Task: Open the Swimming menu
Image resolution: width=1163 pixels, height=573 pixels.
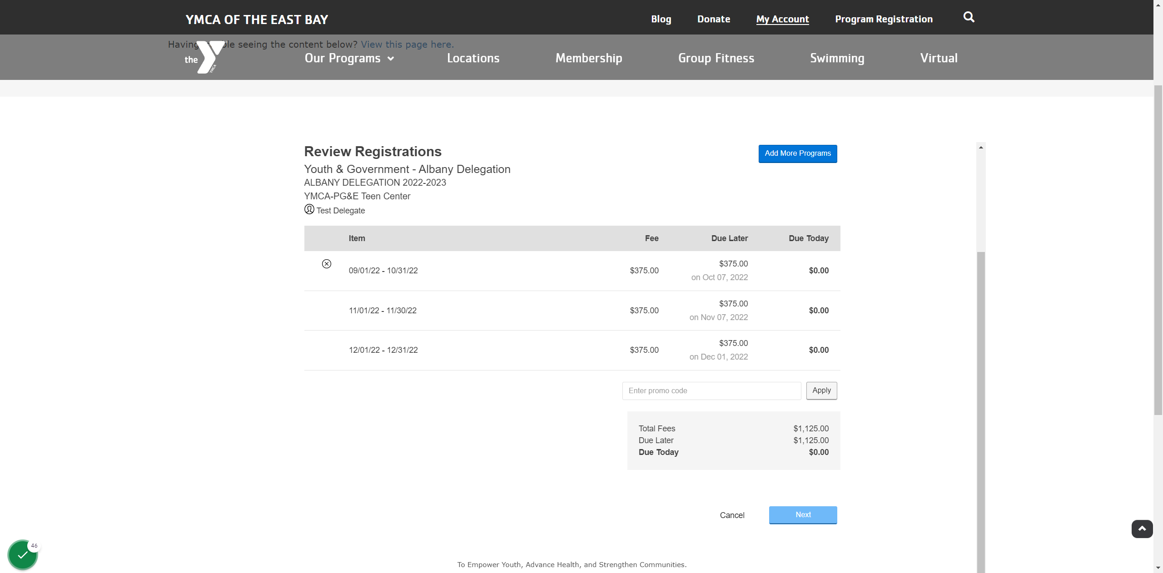Action: coord(837,58)
